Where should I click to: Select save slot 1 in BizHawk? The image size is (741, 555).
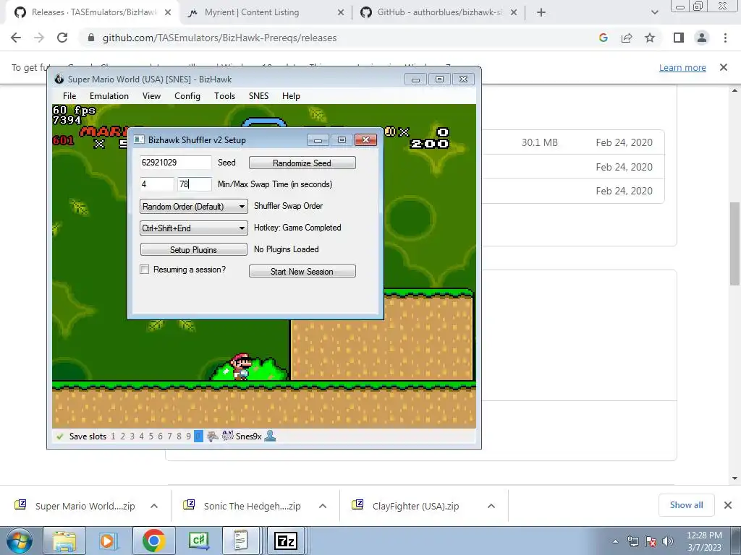pos(113,436)
